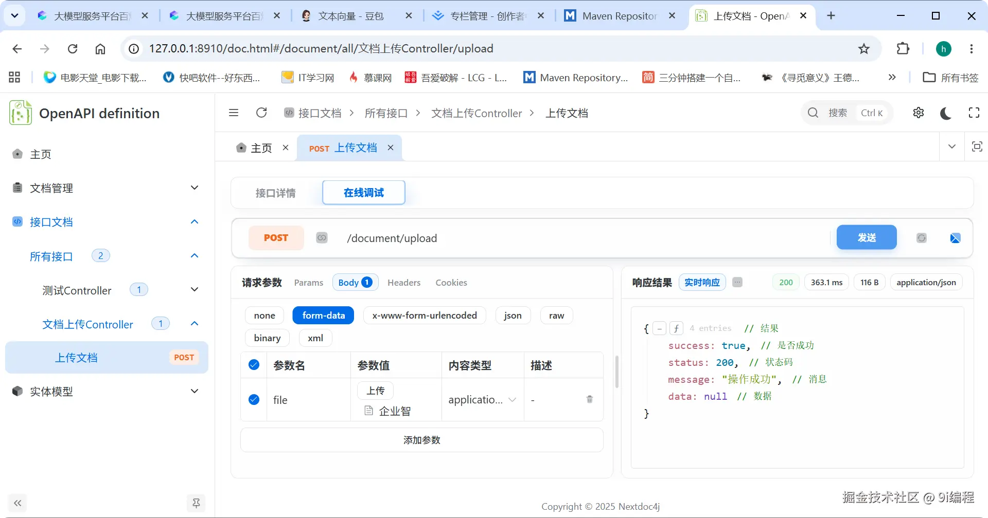988x518 pixels.
Task: Open a new browser tab
Action: point(831,16)
